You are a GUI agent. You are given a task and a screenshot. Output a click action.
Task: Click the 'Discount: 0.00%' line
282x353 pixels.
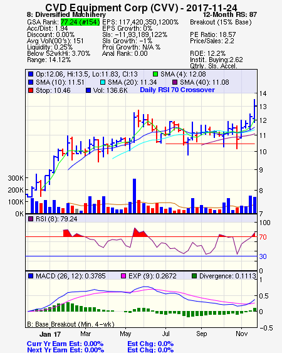pos(51,34)
